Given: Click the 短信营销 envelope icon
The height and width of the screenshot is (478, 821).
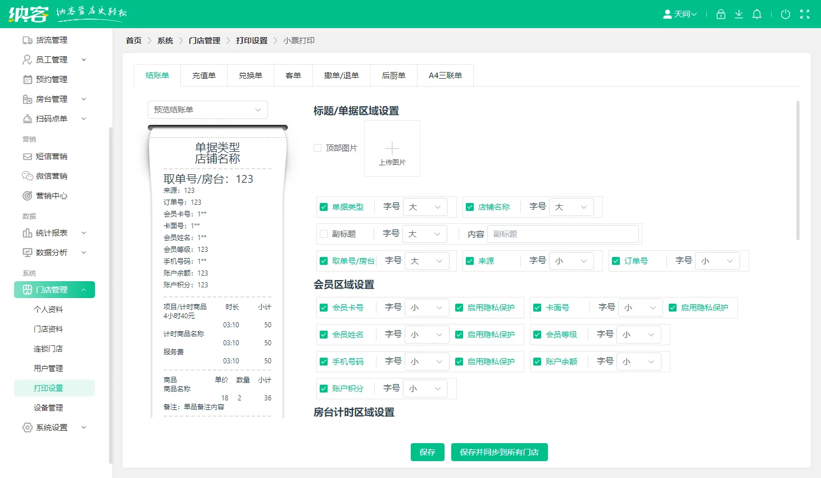Looking at the screenshot, I should [x=27, y=156].
